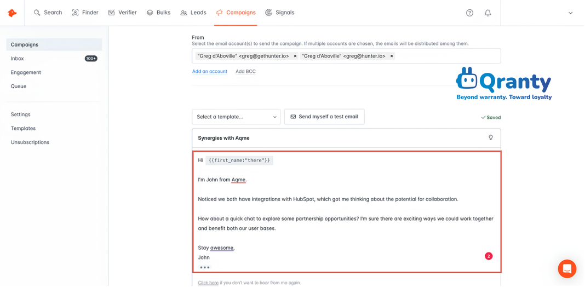
Task: Click the Click here unsubscribe link
Action: [x=208, y=283]
